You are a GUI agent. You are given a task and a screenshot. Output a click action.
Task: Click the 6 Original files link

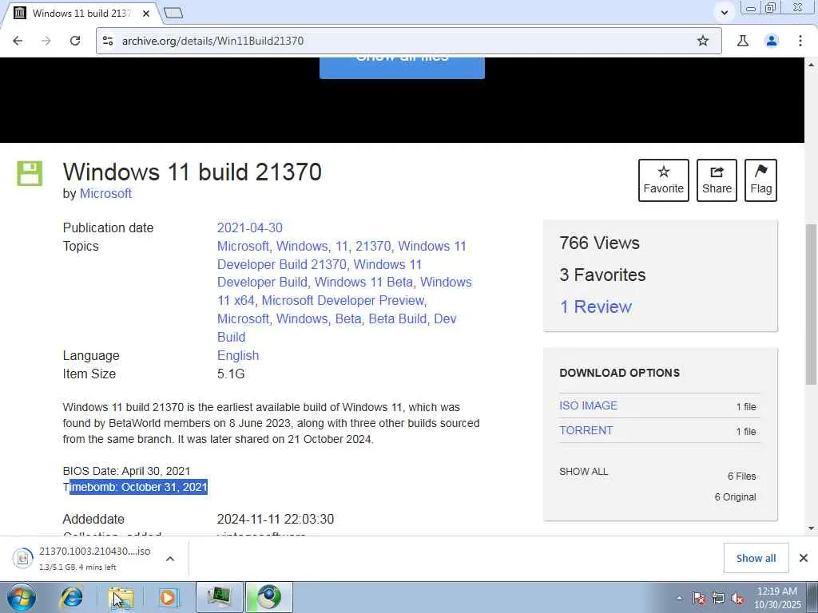pyautogui.click(x=735, y=497)
